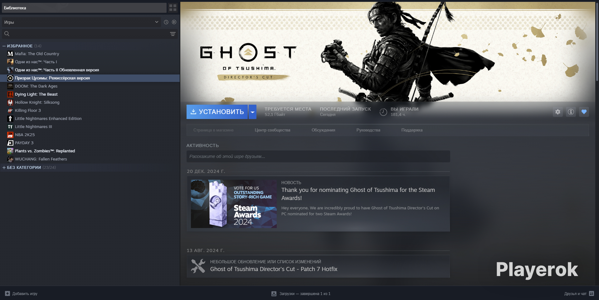Show game info icon

tap(571, 112)
